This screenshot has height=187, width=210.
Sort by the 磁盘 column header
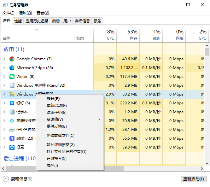click(151, 36)
